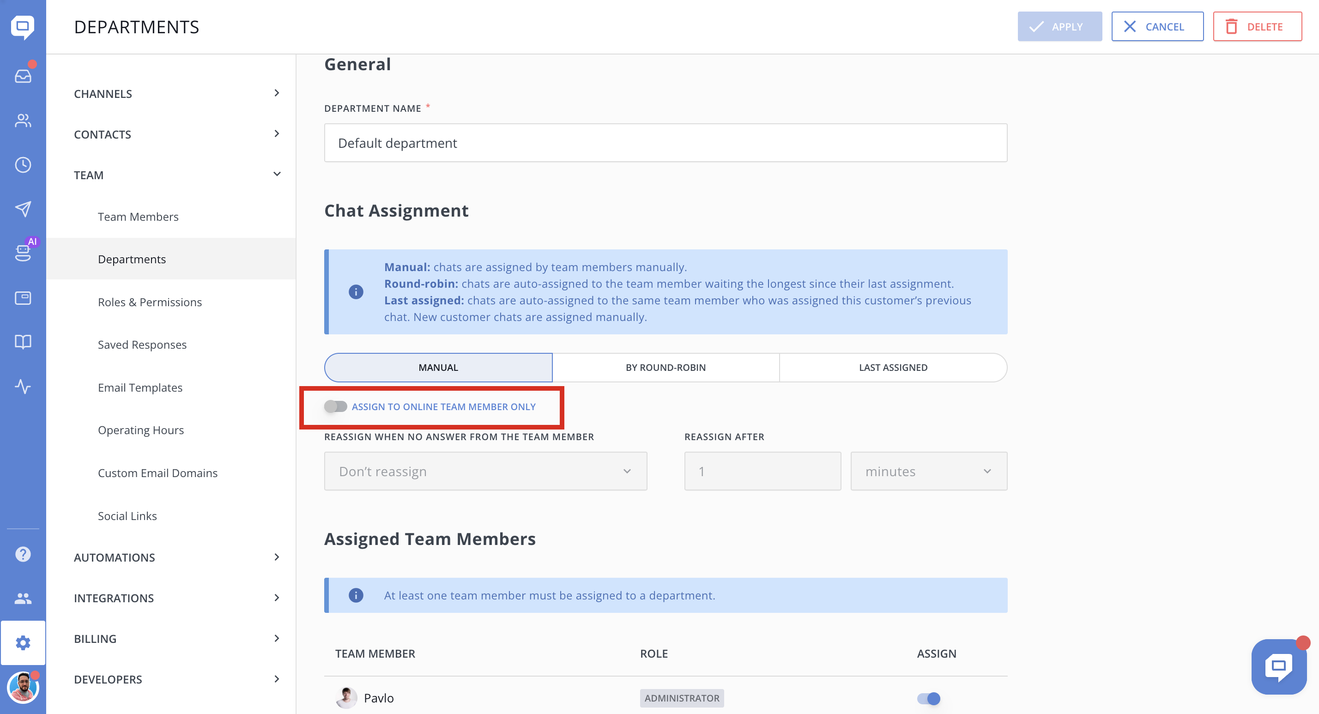
Task: Open the floating chat widget button
Action: pyautogui.click(x=1278, y=666)
